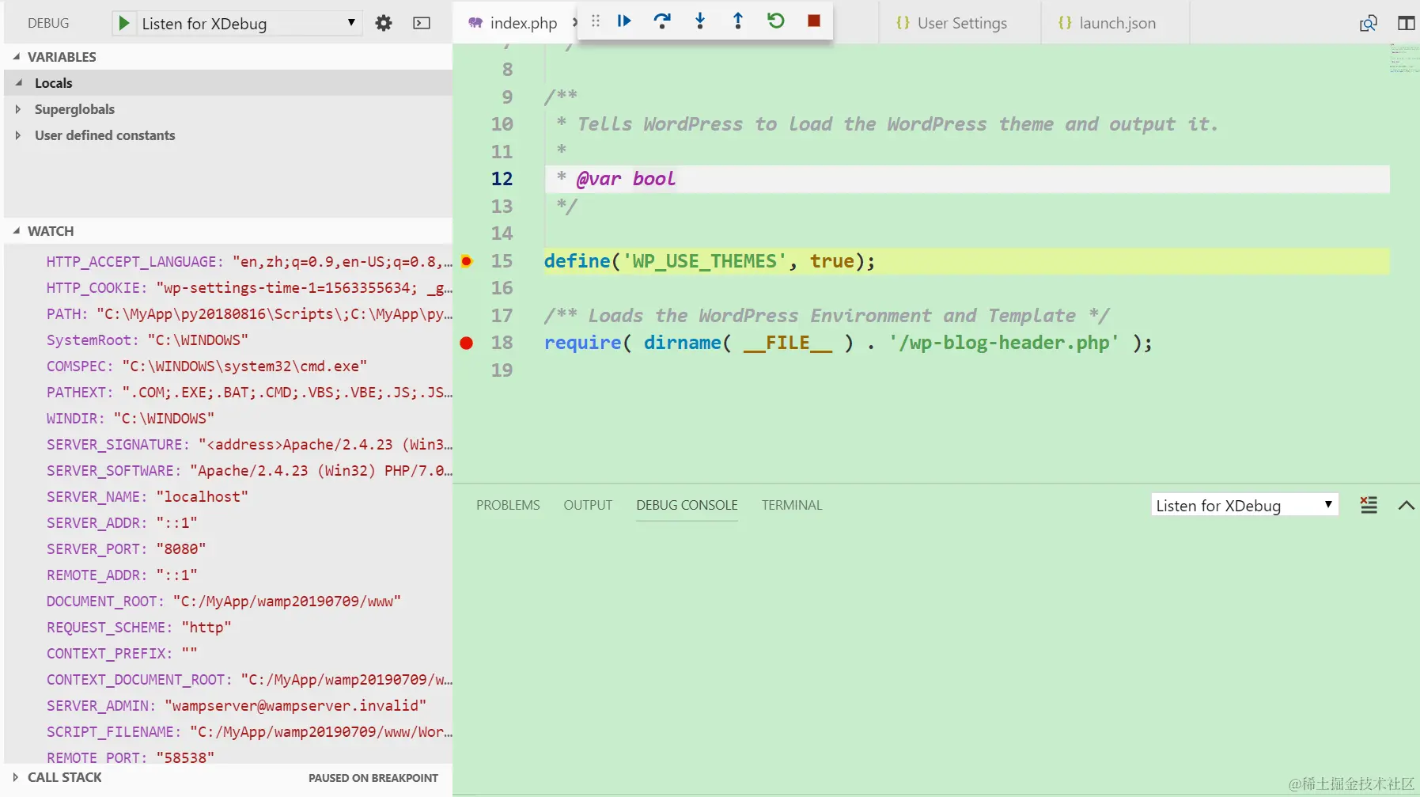Viewport: 1420px width, 797px height.
Task: Toggle split editor layout icon
Action: 1407,23
